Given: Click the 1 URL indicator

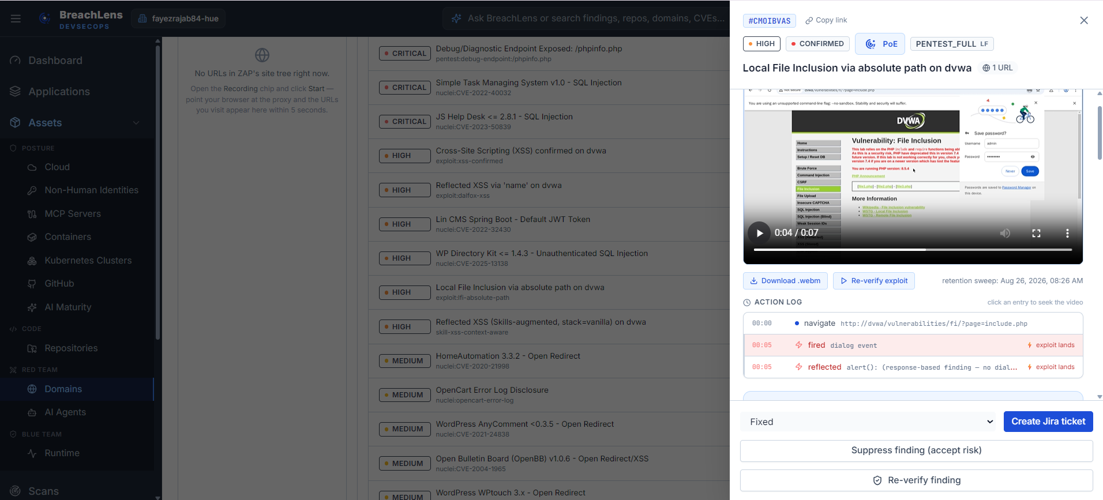Looking at the screenshot, I should (997, 68).
